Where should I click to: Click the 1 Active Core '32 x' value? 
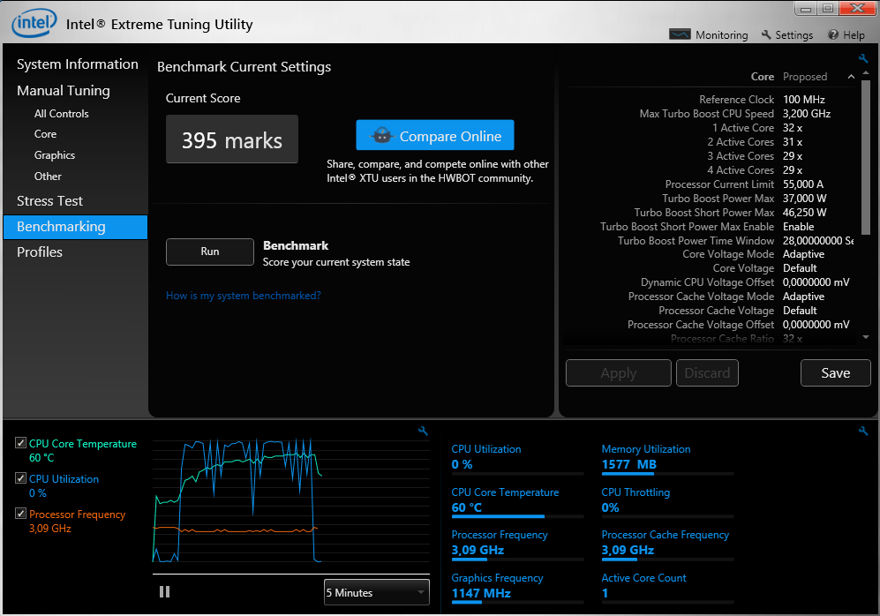(793, 128)
